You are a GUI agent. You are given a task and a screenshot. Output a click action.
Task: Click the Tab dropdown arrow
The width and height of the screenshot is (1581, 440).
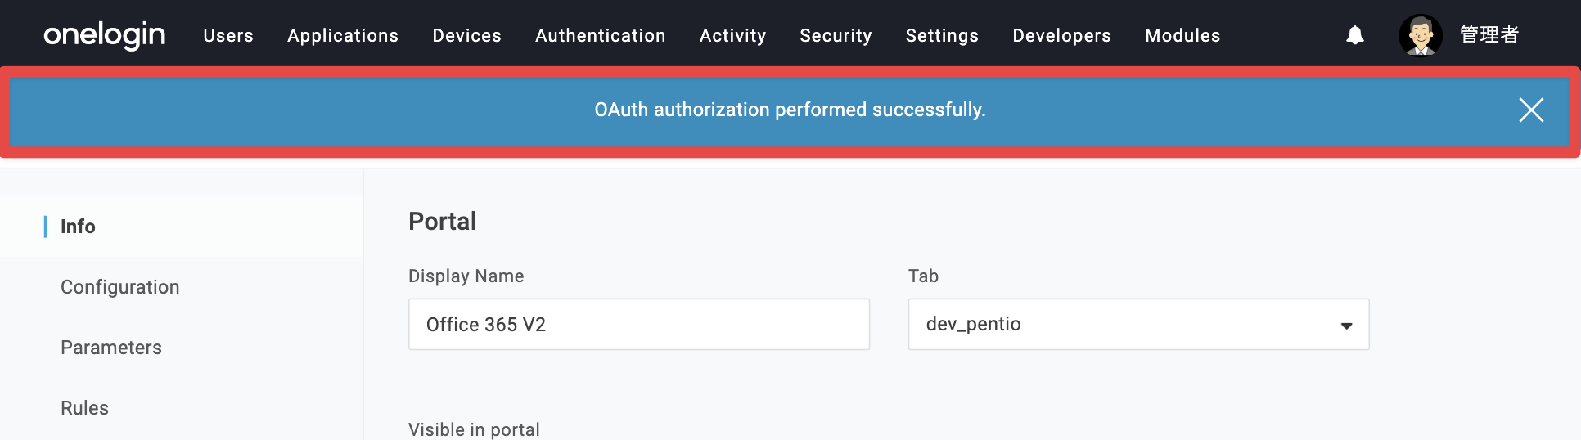click(x=1346, y=326)
